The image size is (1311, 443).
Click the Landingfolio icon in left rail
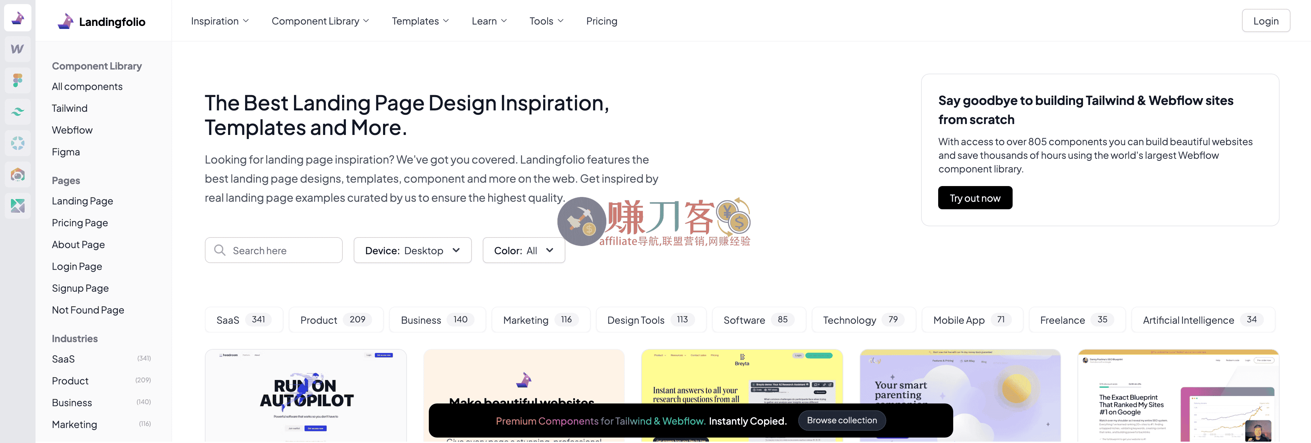pos(18,18)
